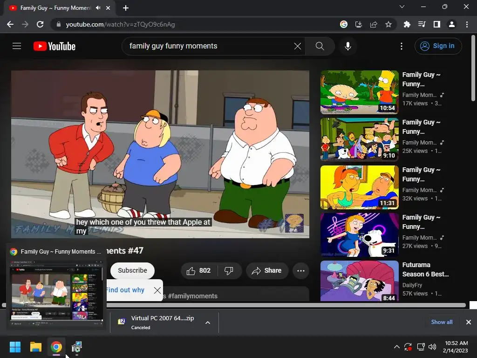Click Show all downloads
The image size is (477, 358).
click(442, 322)
